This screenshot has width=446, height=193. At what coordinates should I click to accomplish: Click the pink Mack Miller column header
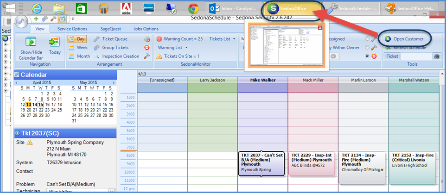pyautogui.click(x=313, y=81)
